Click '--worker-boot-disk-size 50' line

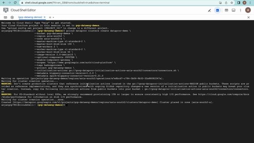coord(54,52)
